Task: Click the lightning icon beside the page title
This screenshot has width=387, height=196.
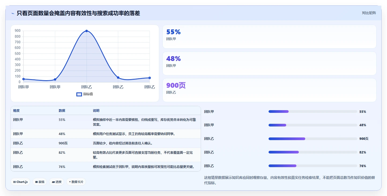Action: (x=13, y=13)
